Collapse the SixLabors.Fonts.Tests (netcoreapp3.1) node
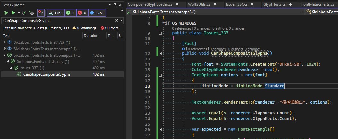This screenshot has width=338, height=139. [x=5, y=55]
